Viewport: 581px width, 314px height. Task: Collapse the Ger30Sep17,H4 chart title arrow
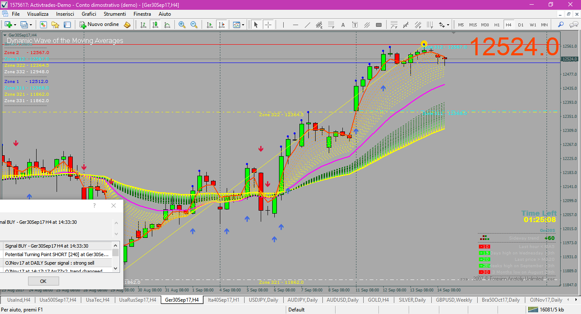(5, 35)
